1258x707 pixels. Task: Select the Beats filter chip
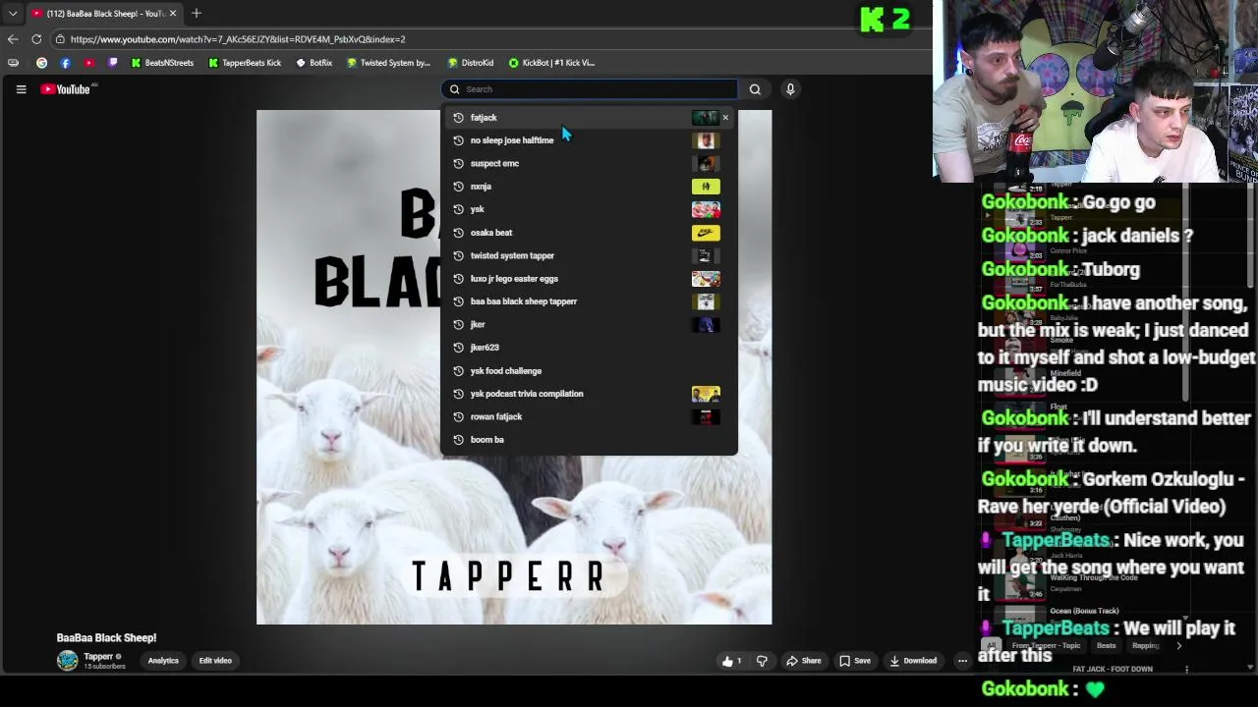1106,646
